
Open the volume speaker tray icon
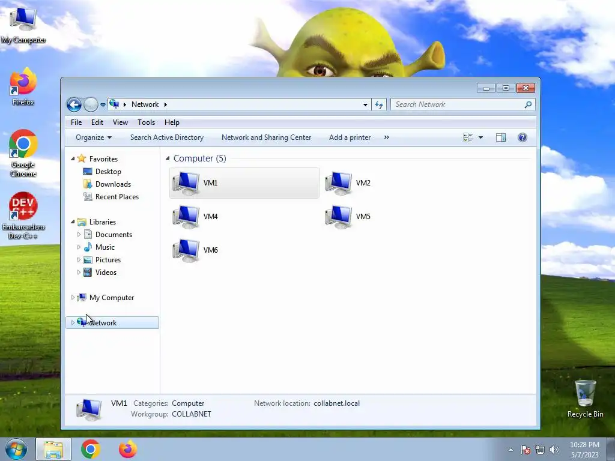554,450
